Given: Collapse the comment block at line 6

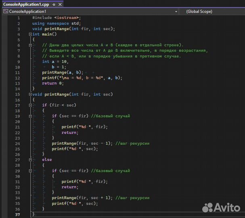Looking at the screenshot, I should pyautogui.click(x=30, y=45).
